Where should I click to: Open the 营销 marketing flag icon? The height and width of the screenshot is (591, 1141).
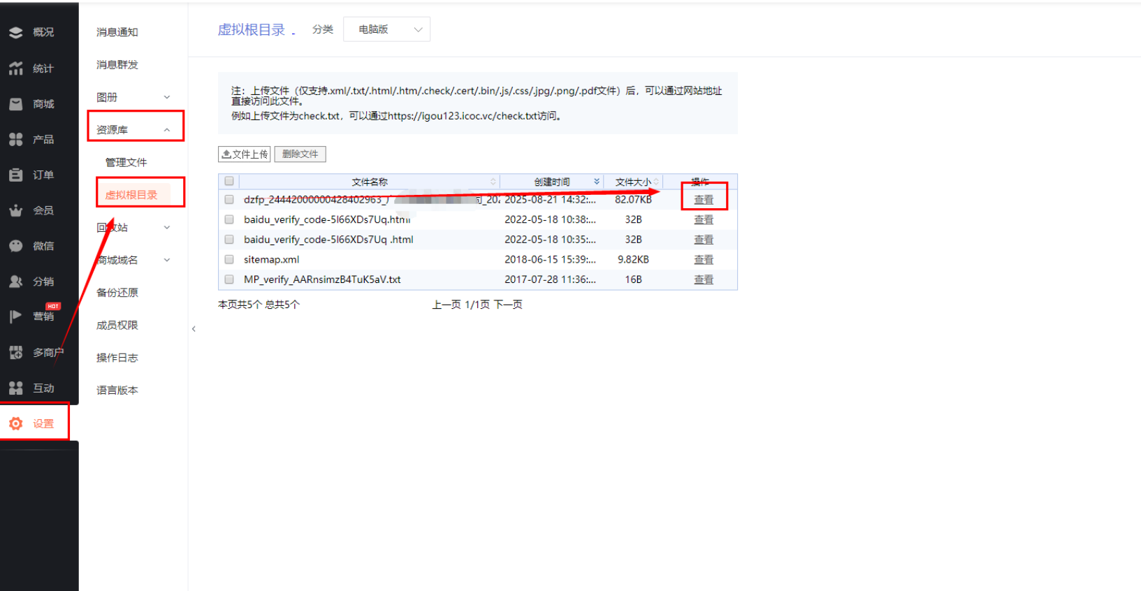(x=16, y=316)
